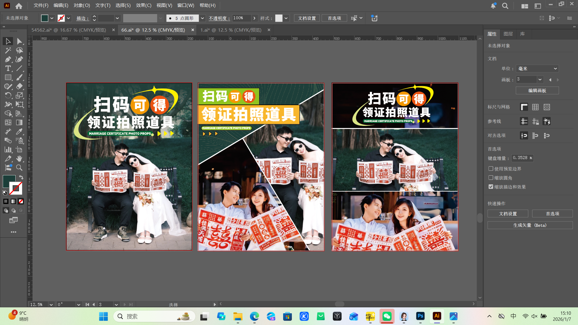
Task: Select the Rectangle tool
Action: tap(8, 78)
